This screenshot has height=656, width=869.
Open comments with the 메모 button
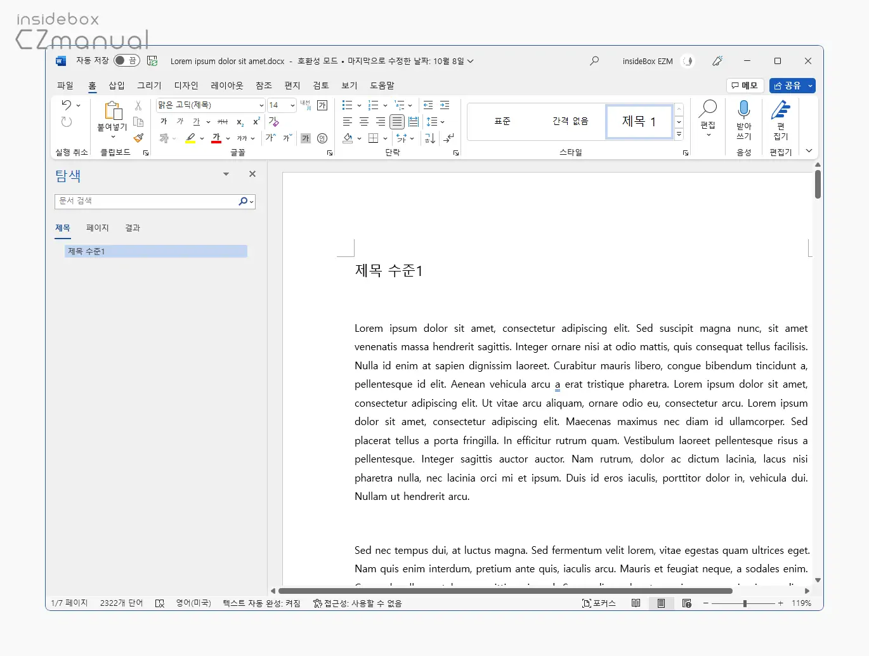[745, 86]
